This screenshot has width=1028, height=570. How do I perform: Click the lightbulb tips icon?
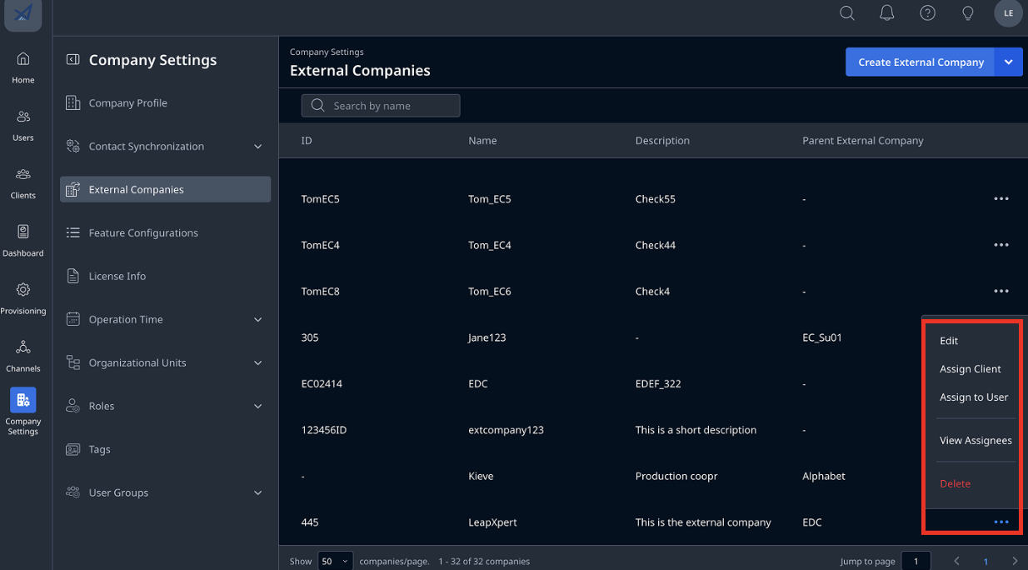(x=968, y=13)
